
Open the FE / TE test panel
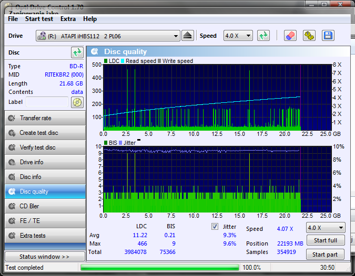click(45, 221)
